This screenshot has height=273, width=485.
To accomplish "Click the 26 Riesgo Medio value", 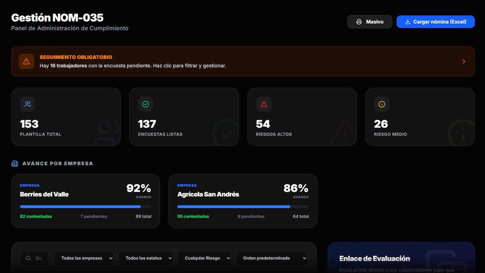I will coord(381,124).
